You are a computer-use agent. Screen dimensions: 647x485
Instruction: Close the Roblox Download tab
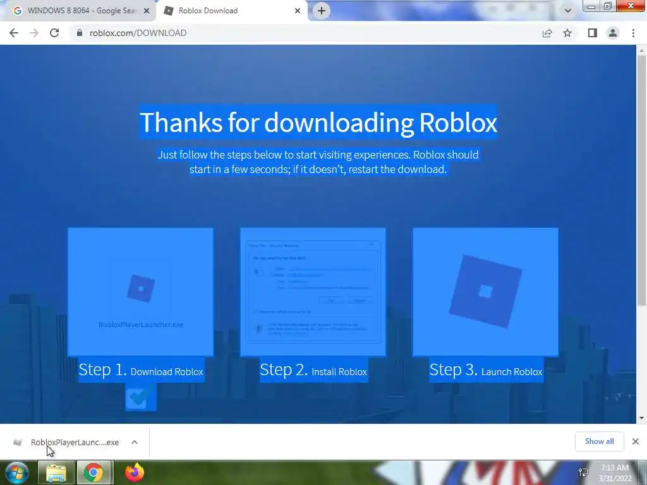pos(298,11)
